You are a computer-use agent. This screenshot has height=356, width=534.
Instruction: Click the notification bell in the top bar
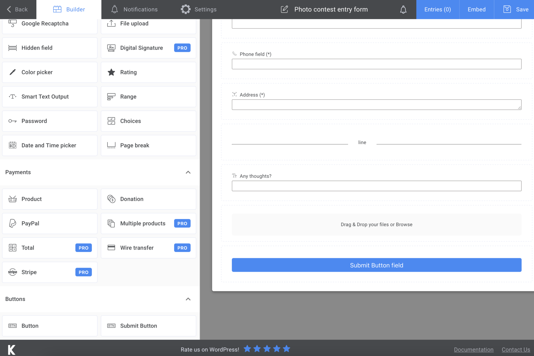(403, 9)
